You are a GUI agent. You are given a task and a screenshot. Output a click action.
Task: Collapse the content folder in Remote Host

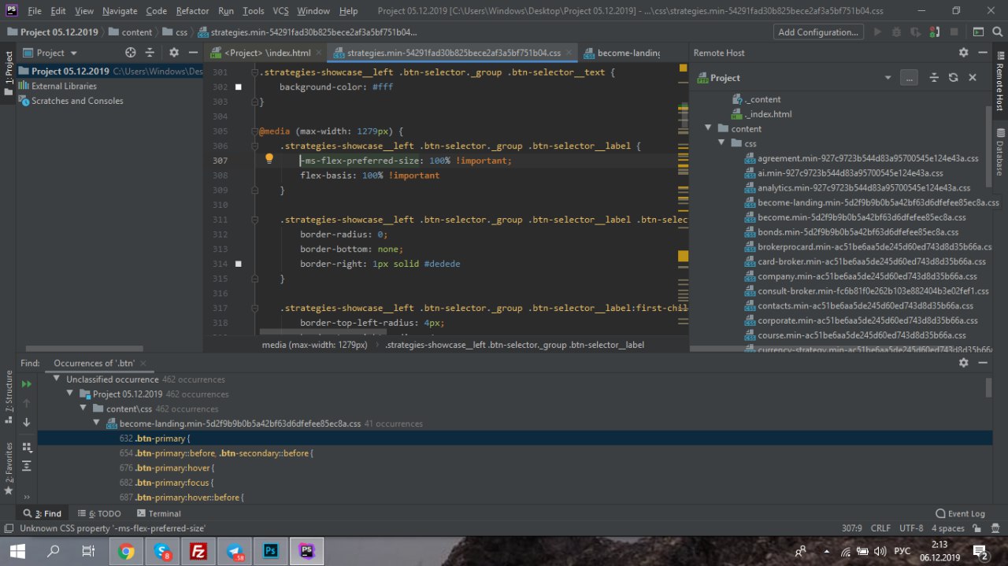pyautogui.click(x=708, y=128)
